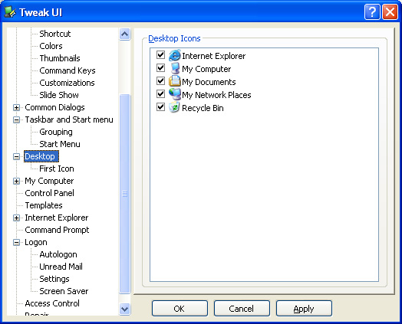The height and width of the screenshot is (324, 402).
Task: Click the tree scrollbar down arrow
Action: [125, 309]
